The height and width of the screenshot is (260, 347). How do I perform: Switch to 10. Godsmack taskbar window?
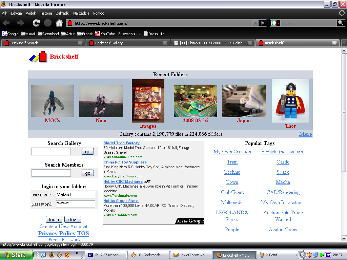click(x=149, y=255)
